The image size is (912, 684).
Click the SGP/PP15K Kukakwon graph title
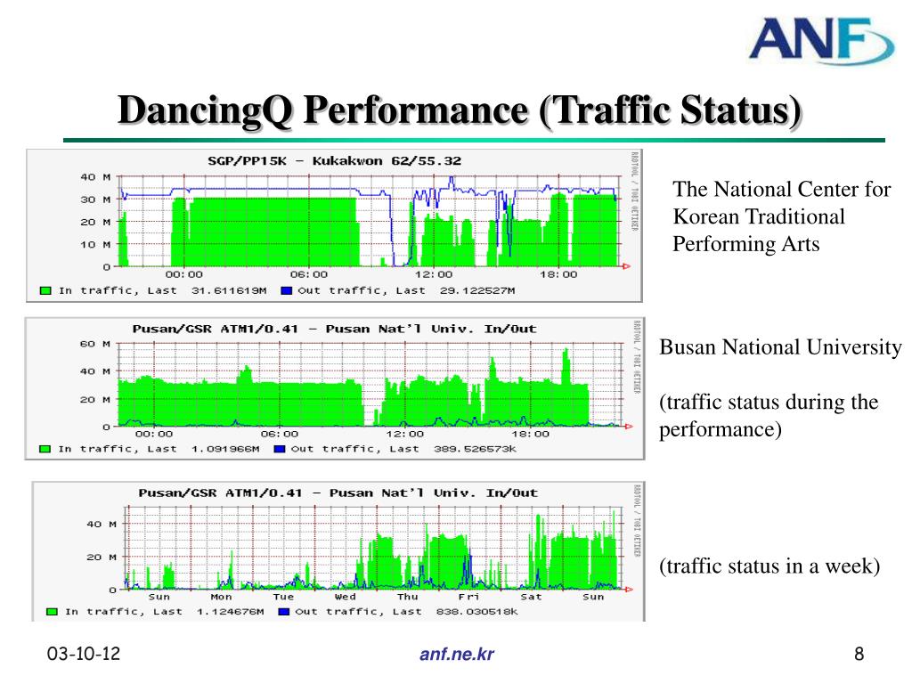pos(335,160)
